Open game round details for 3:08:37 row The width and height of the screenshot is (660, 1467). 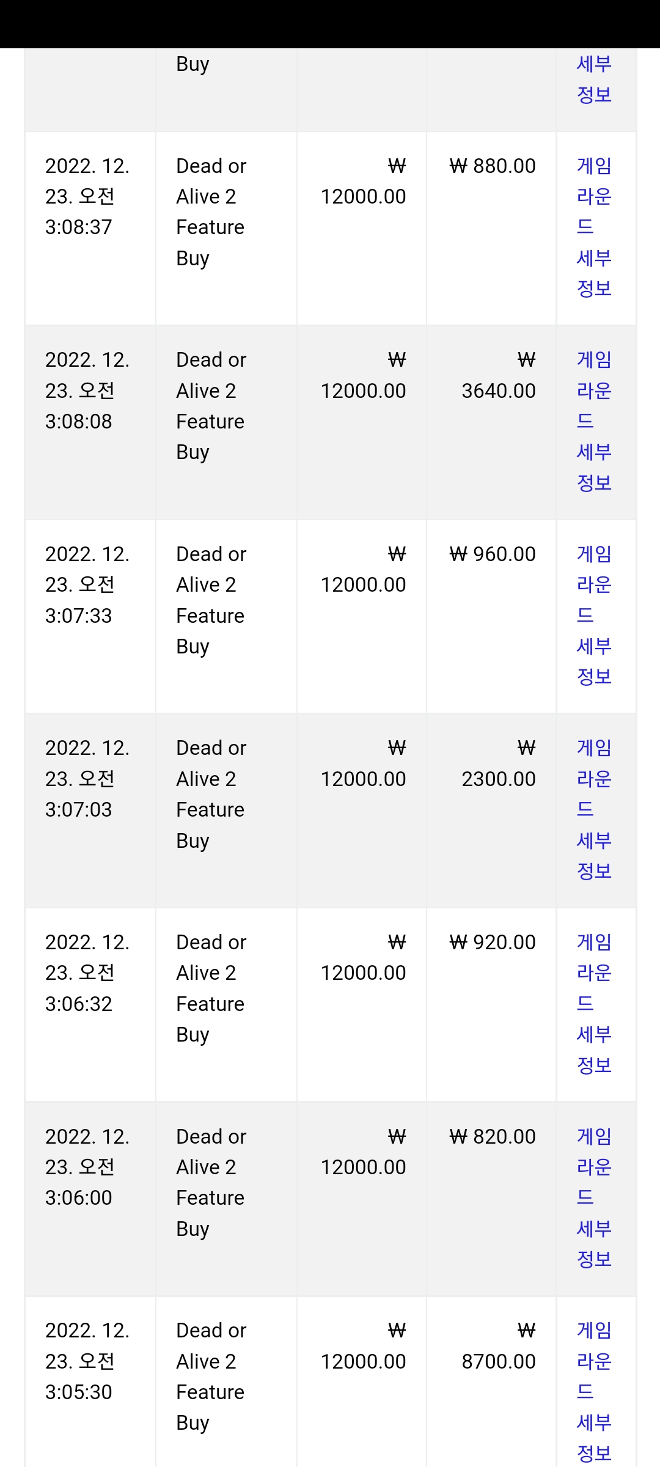tap(594, 227)
